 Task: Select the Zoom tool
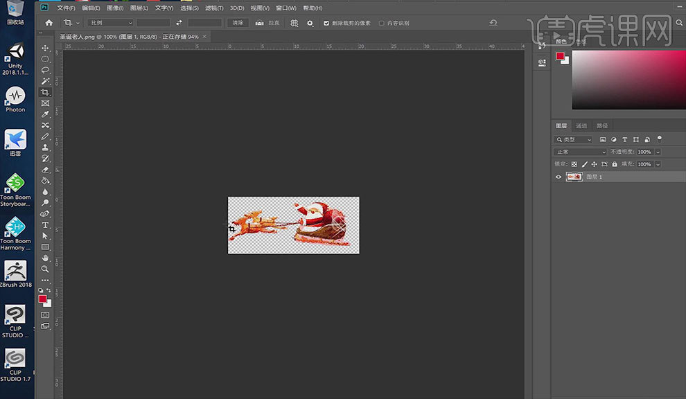pyautogui.click(x=45, y=269)
